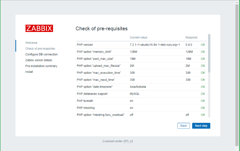Click the PHP version row
240x151 pixels.
tap(141, 45)
